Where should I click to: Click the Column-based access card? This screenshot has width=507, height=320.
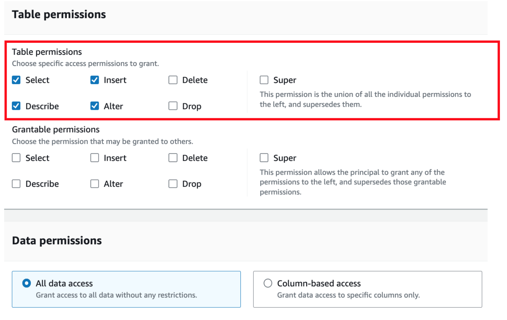point(367,289)
